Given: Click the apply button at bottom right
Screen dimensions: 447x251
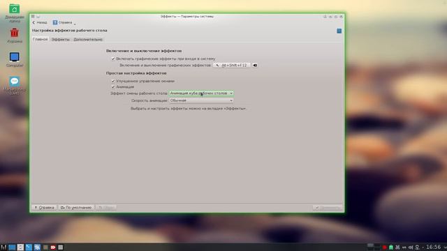Looking at the screenshot, I should tap(328, 208).
